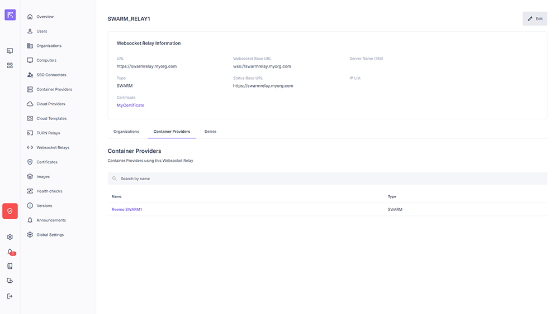Open Health checks in sidebar
This screenshot has height=314, width=559.
pos(49,191)
